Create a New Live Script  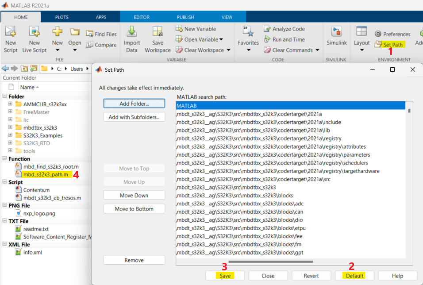[34, 39]
